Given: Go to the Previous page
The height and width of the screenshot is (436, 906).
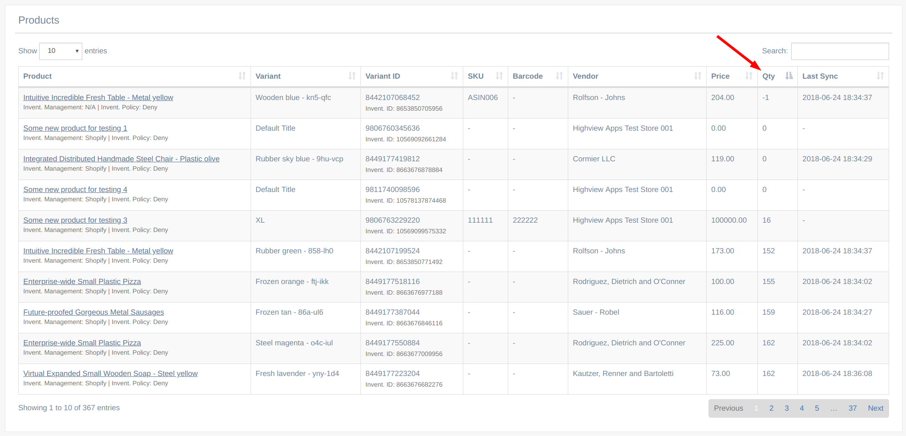Looking at the screenshot, I should pos(728,408).
